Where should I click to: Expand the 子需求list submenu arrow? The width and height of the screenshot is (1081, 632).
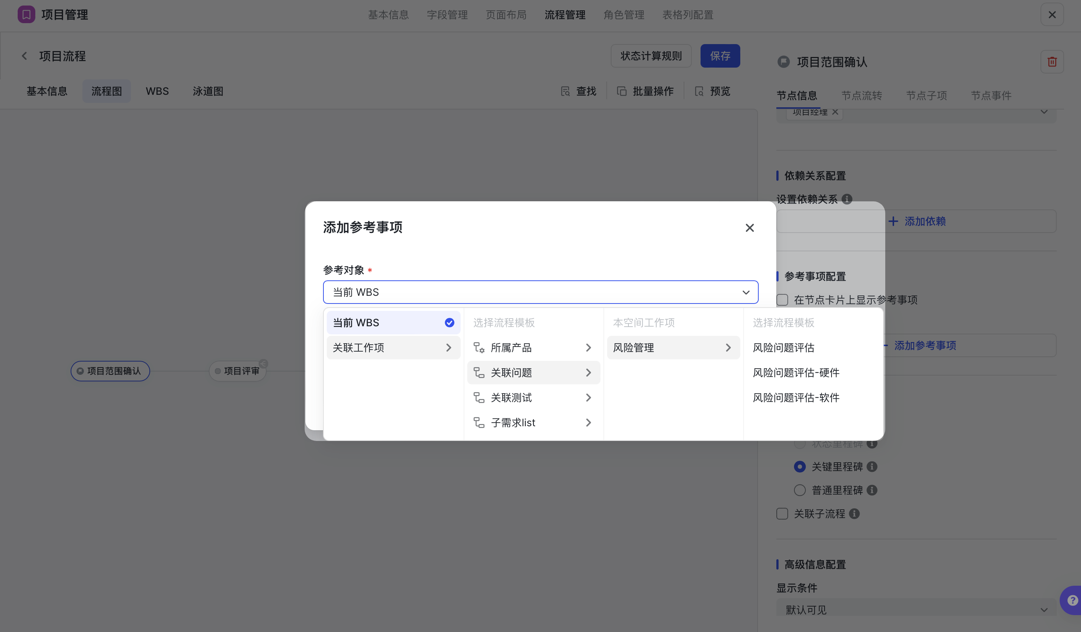tap(589, 423)
